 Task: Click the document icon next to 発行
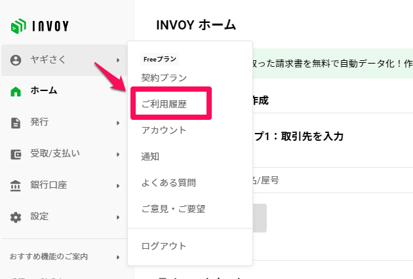16,123
